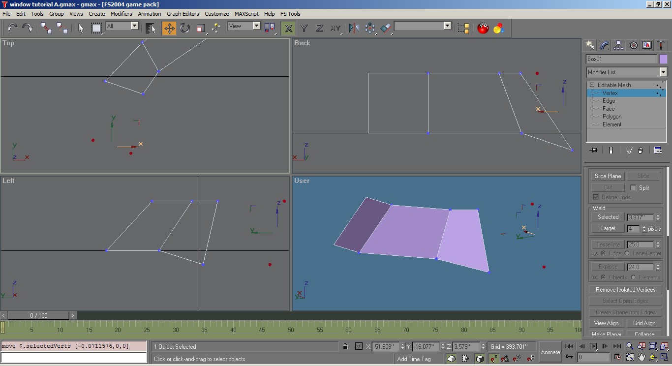The height and width of the screenshot is (366, 672).
Task: Collapse the Editable Mesh tree node
Action: (592, 85)
